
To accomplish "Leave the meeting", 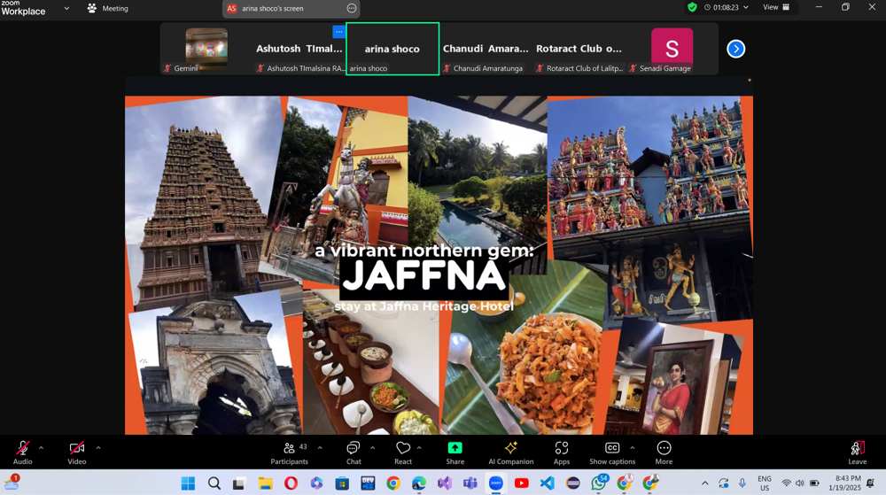I will click(x=857, y=452).
